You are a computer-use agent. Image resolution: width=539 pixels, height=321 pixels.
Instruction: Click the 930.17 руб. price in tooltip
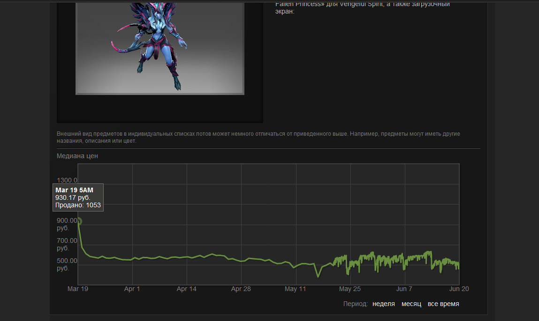[x=73, y=197]
